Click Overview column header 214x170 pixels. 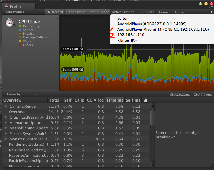pos(25,100)
